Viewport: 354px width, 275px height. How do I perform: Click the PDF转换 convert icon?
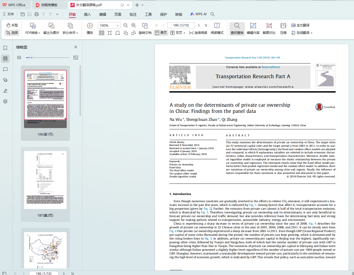tap(33, 26)
